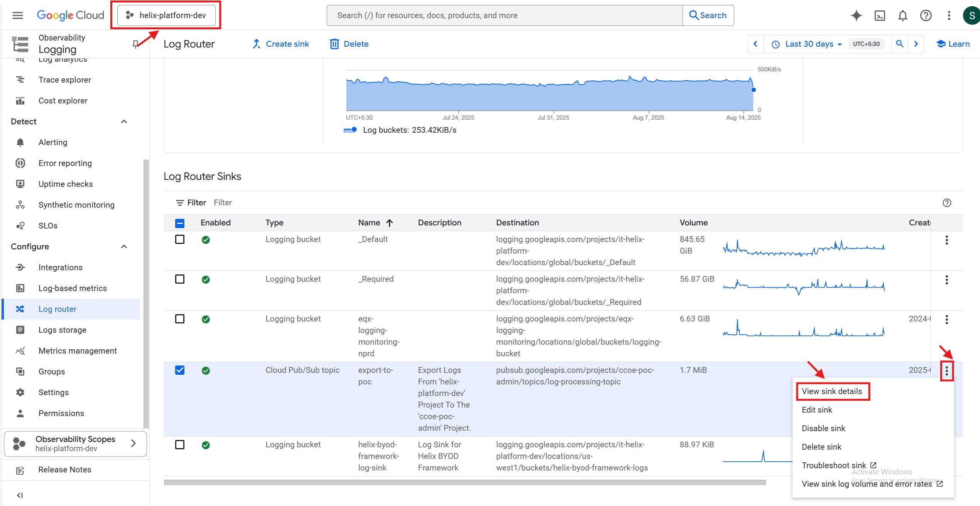980x506 pixels.
Task: Open helix-platform-dev project selector
Action: coord(166,15)
